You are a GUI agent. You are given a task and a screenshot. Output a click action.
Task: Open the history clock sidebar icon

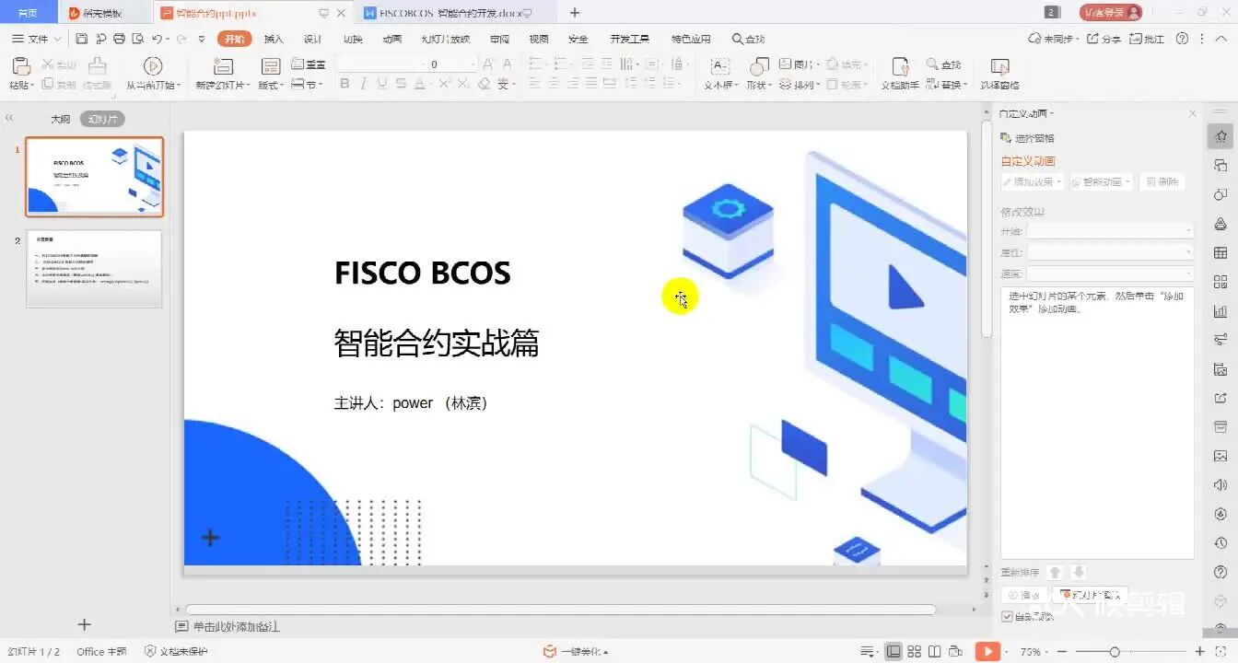pyautogui.click(x=1220, y=542)
